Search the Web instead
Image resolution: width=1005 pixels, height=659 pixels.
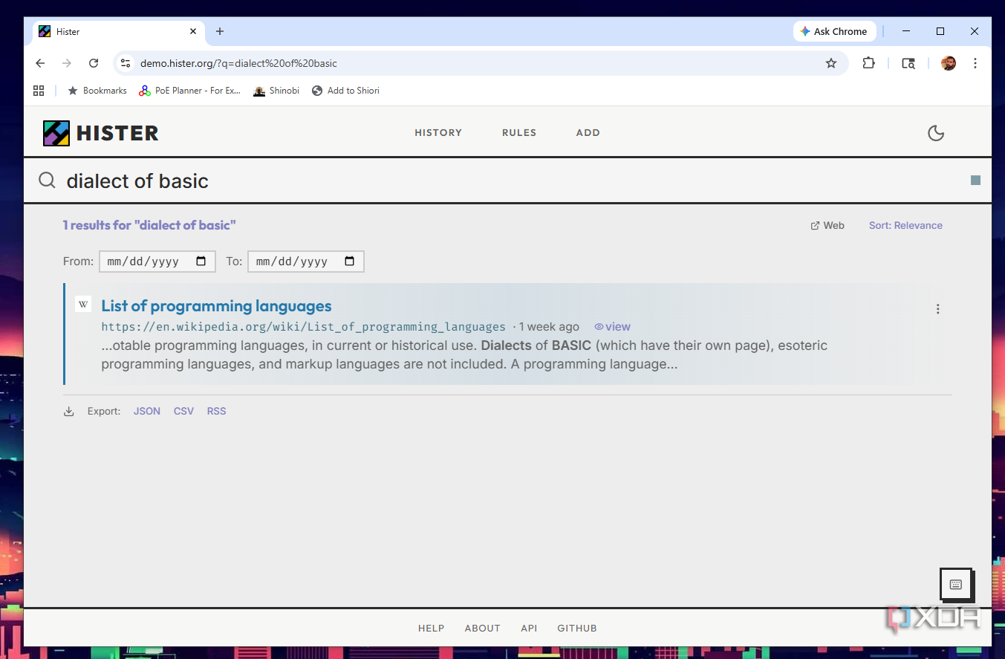click(827, 226)
